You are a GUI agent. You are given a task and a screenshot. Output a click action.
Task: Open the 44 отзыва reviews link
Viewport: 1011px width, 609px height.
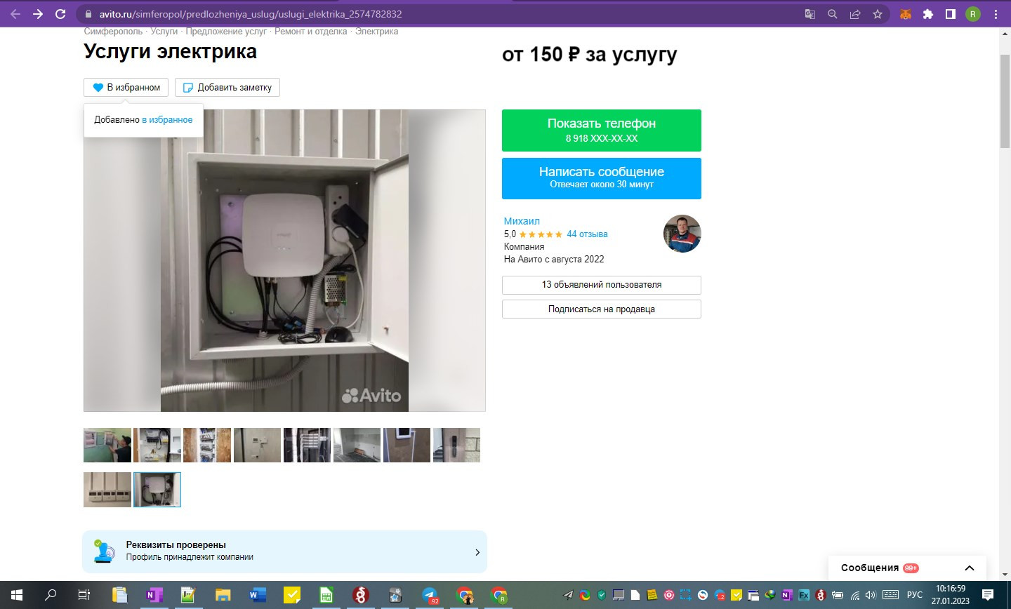(x=587, y=234)
